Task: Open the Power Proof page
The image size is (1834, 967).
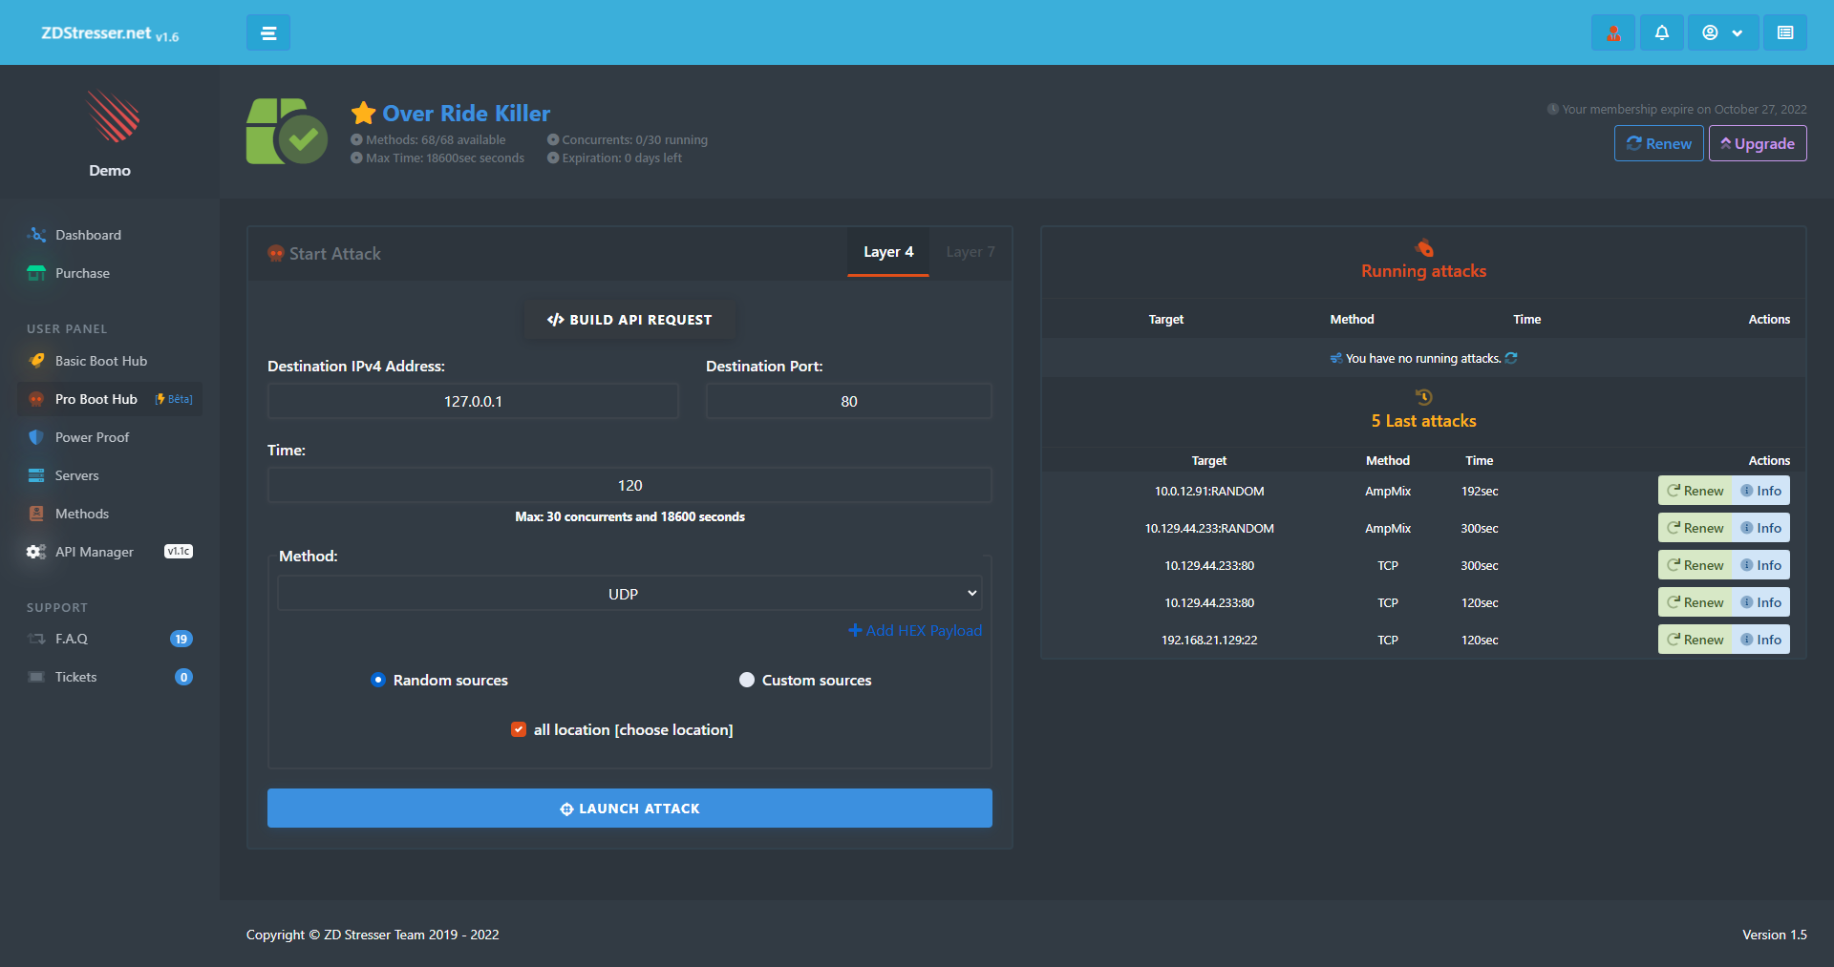Action: pos(92,437)
